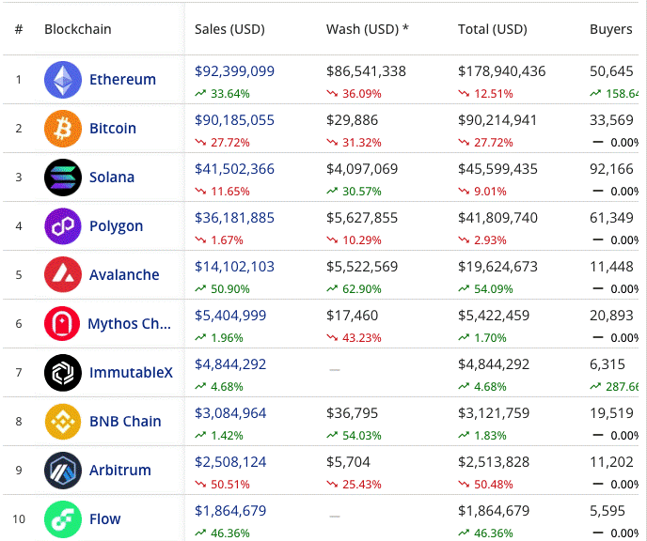This screenshot has height=541, width=647.
Task: Click the # rank column header
Action: pos(19,30)
